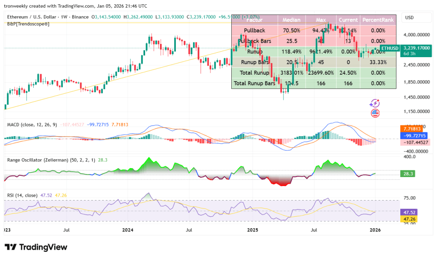Select the Range Oscillator (Zeiierman) legend

pyautogui.click(x=51, y=160)
